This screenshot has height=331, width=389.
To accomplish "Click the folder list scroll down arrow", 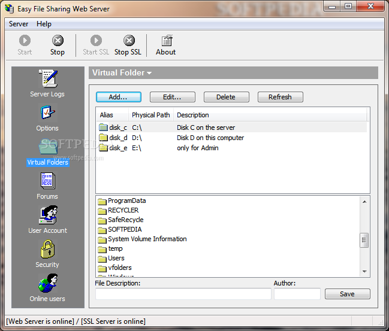I will pyautogui.click(x=364, y=272).
